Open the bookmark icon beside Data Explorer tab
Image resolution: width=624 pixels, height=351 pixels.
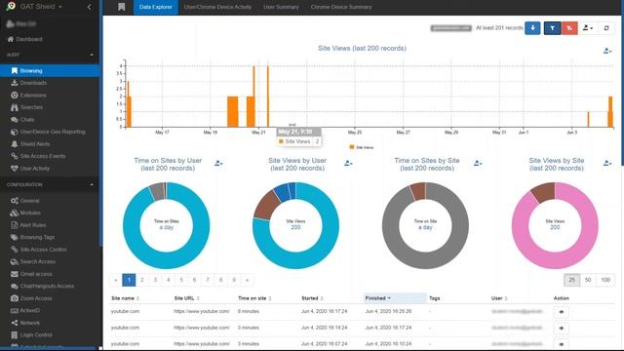121,7
